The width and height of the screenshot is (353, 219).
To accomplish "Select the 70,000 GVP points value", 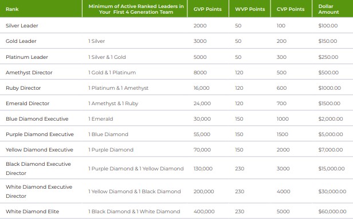I will [202, 150].
